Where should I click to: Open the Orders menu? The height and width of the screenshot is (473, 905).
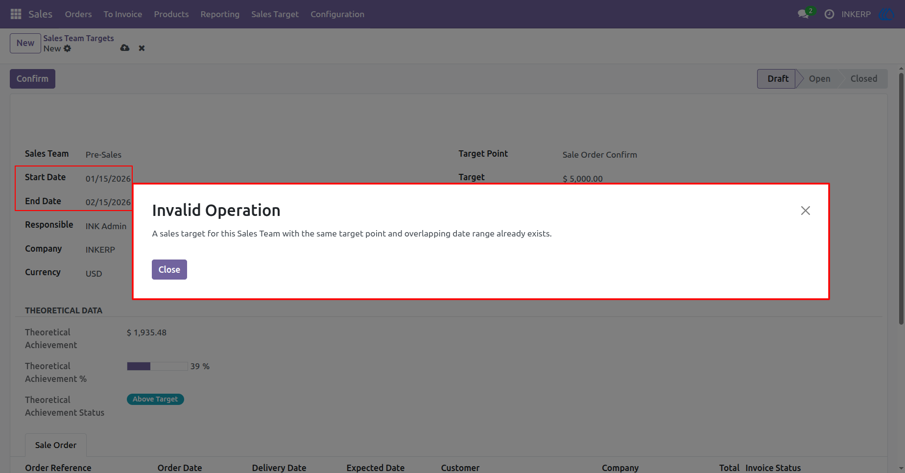78,14
